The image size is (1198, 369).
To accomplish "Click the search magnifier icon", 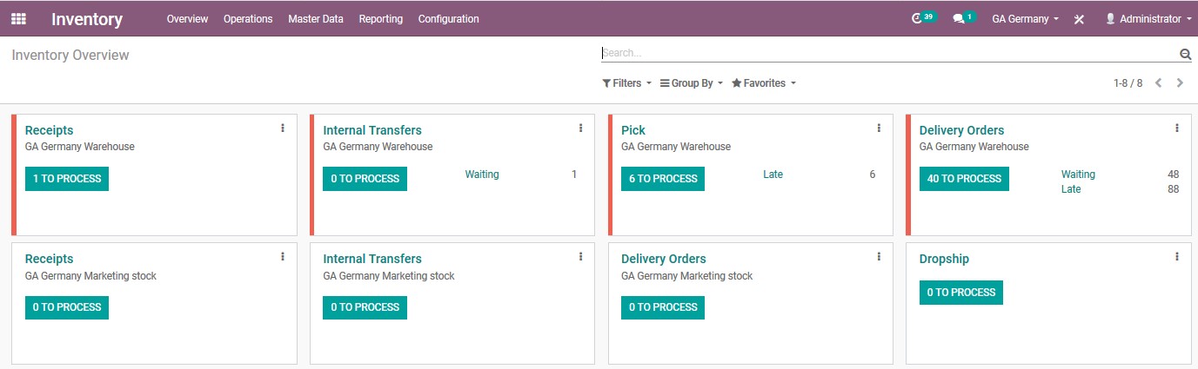I will [1185, 54].
